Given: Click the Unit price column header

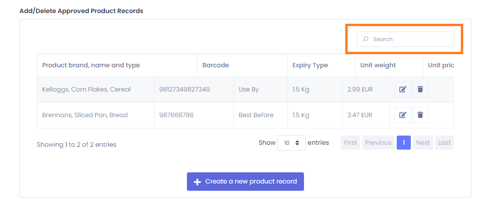Looking at the screenshot, I should 438,65.
